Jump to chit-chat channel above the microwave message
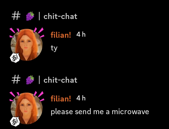169x129 pixels. [x=60, y=80]
